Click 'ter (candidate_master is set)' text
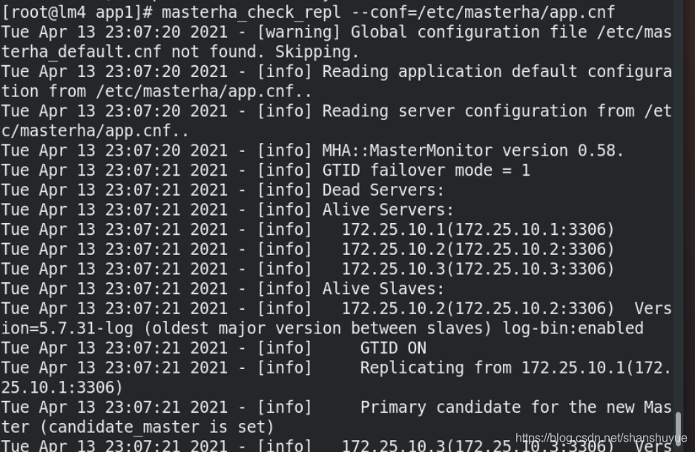 pyautogui.click(x=137, y=427)
